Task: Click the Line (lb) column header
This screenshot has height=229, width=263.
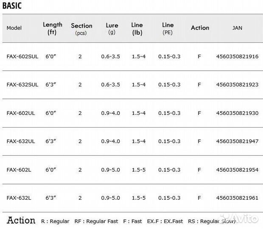Action: (137, 29)
